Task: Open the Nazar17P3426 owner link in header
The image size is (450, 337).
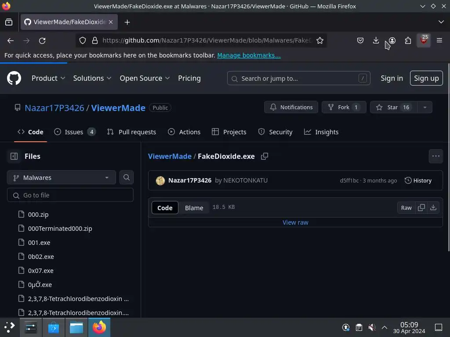Action: point(54,108)
